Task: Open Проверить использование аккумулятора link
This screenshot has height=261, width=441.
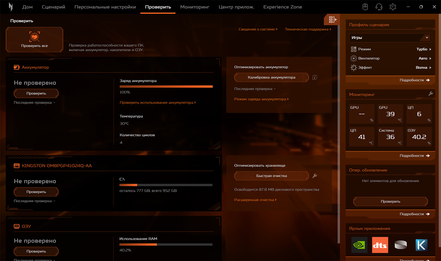Action: (158, 102)
